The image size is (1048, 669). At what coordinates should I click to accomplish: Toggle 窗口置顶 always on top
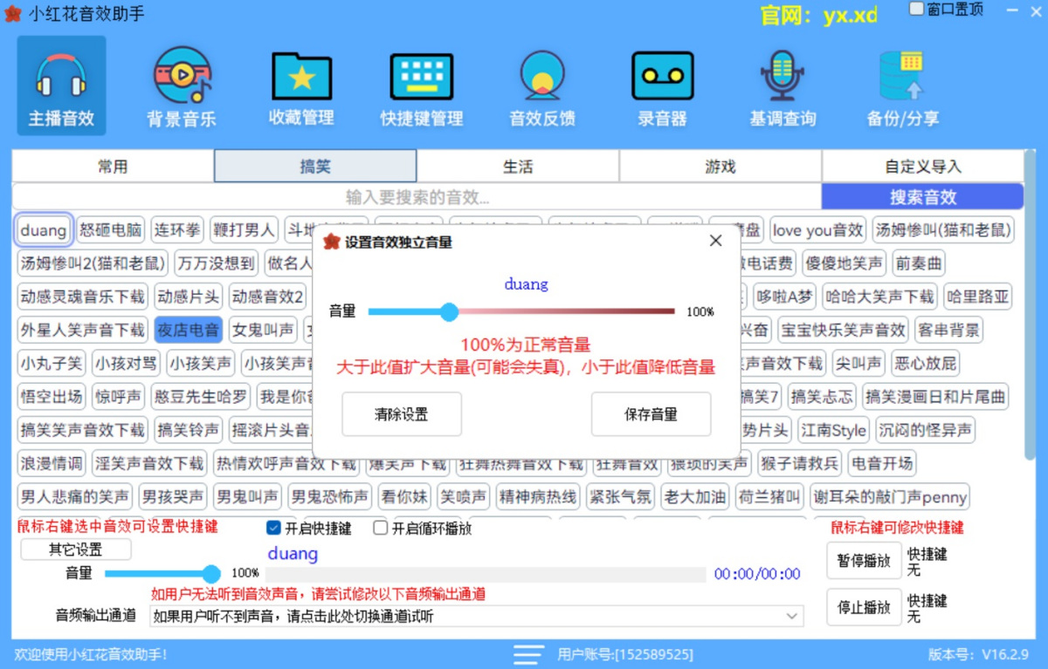click(916, 8)
